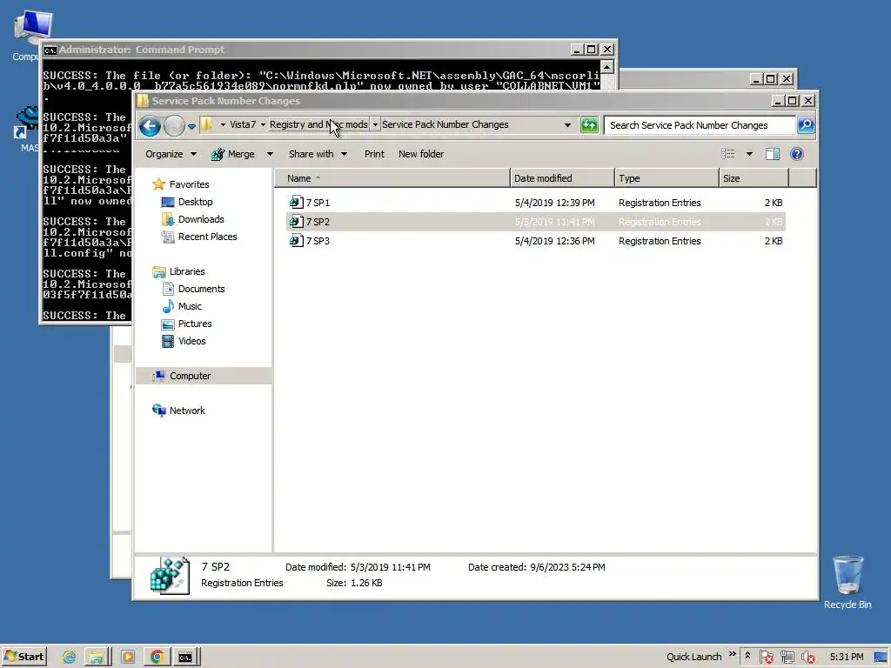Show hidden tray icons arrow
This screenshot has width=891, height=668.
747,656
